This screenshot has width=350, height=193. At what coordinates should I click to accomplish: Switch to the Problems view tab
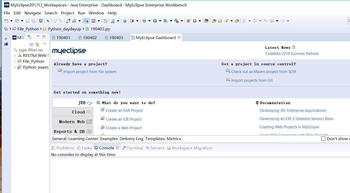(x=63, y=148)
